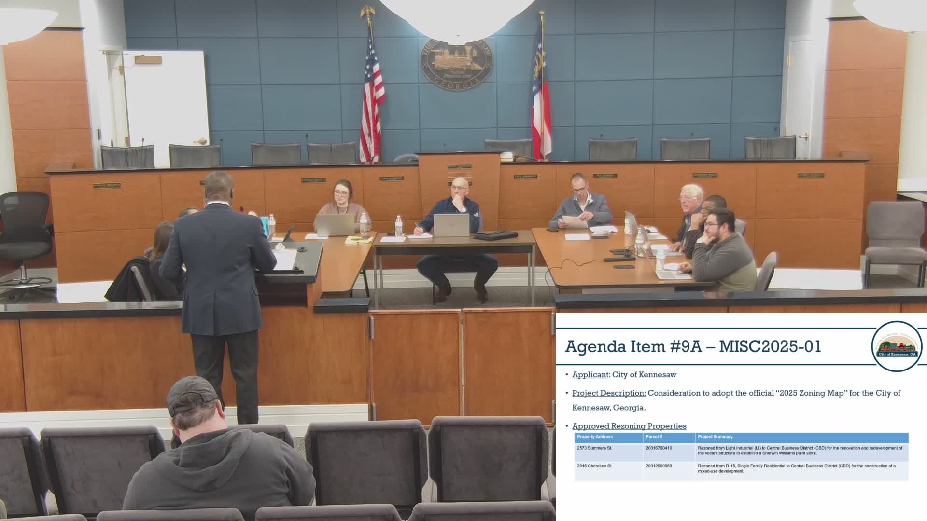Click parcel number 20016700410 cell
This screenshot has width=927, height=521.
(x=659, y=448)
